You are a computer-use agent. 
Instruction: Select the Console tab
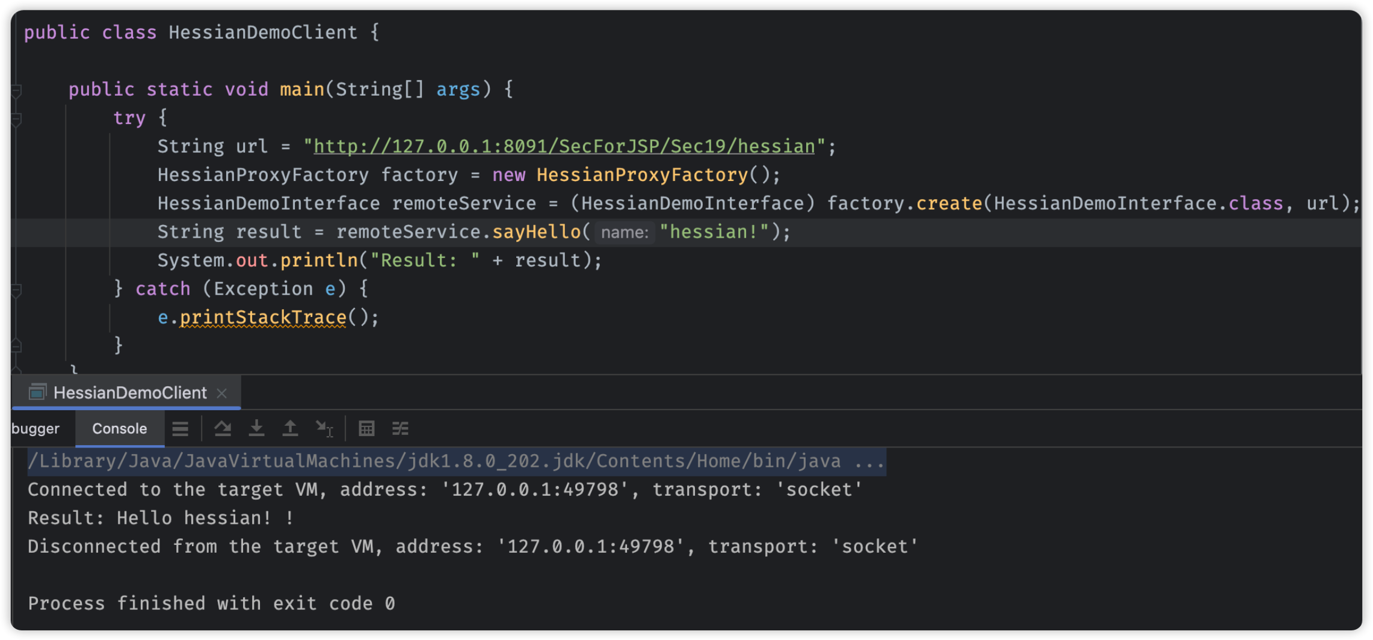tap(119, 428)
